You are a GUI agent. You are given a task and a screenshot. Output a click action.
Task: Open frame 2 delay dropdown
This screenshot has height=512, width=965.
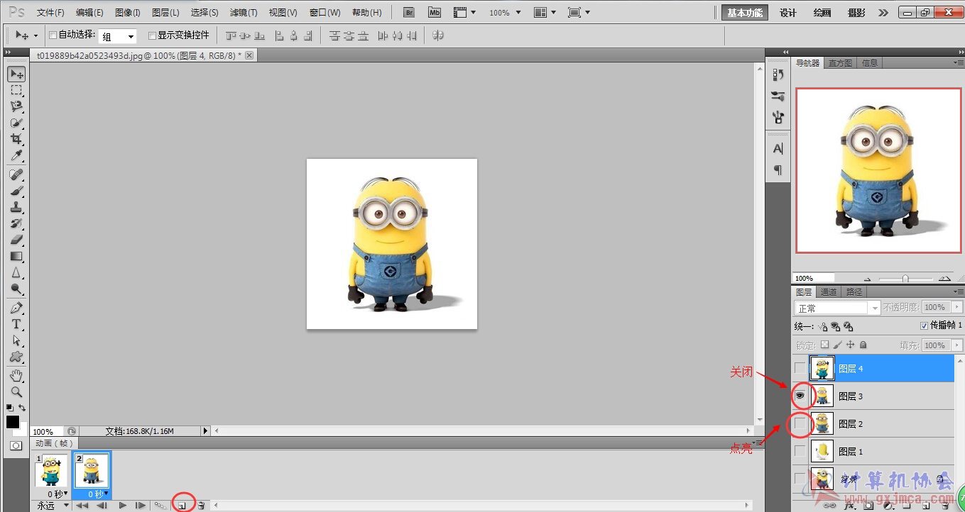[106, 494]
